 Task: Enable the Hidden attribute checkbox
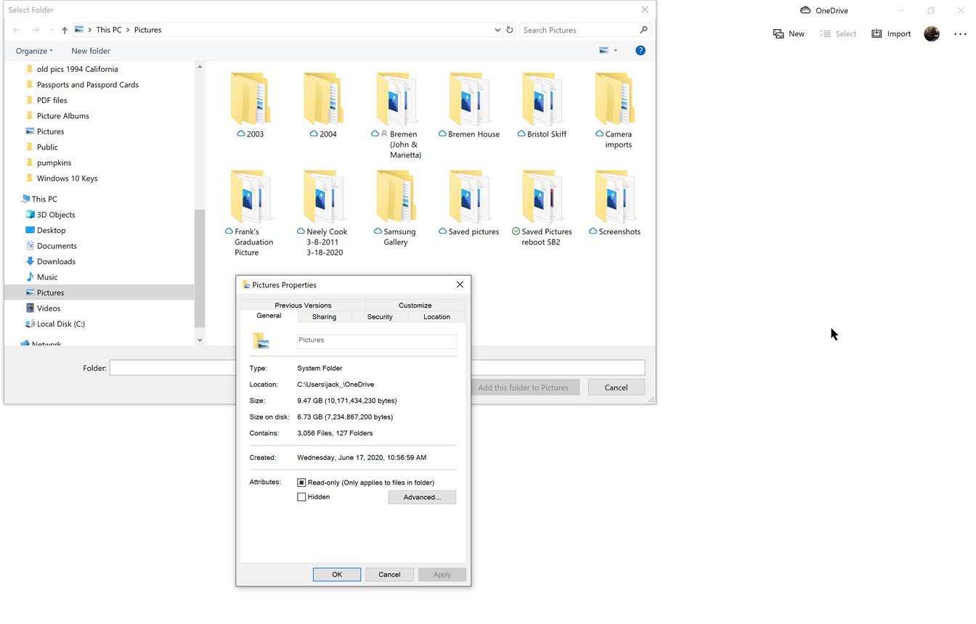click(x=301, y=497)
